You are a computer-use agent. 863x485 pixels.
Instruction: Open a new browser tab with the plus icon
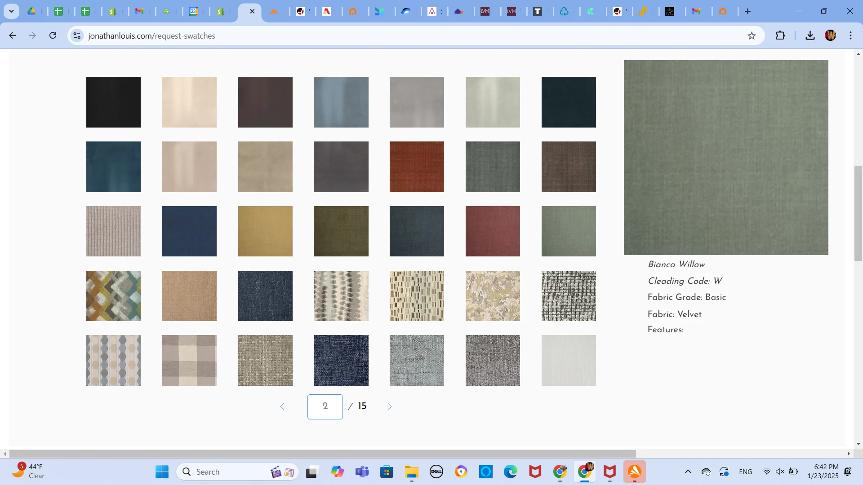pos(747,11)
